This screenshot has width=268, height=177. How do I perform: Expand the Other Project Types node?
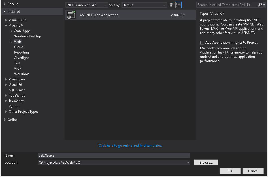6,112
